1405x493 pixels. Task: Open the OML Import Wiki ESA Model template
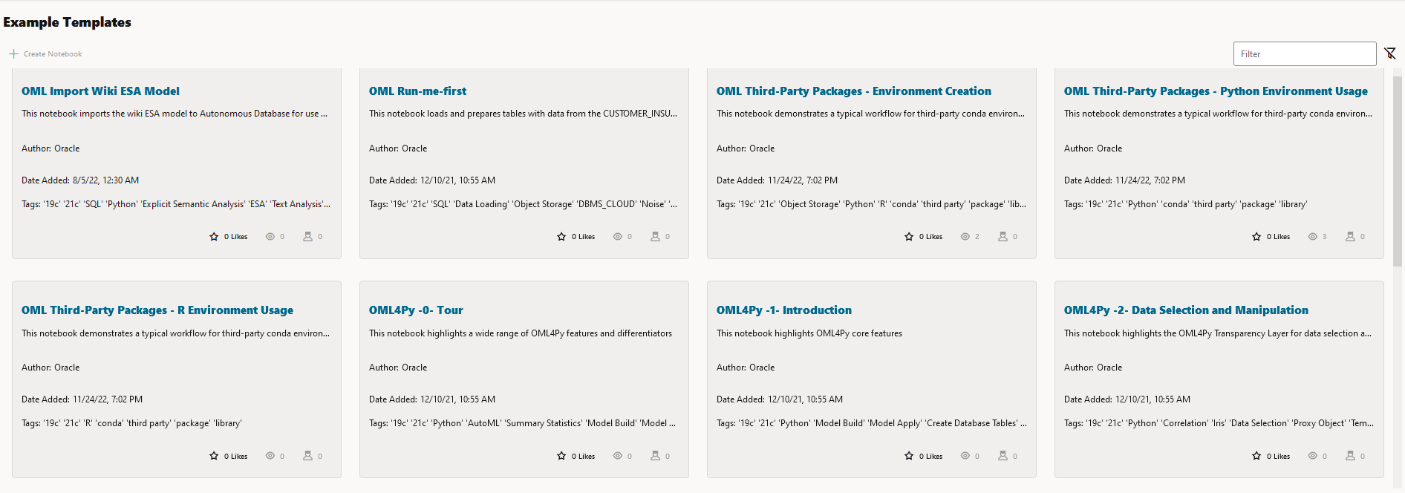click(100, 91)
